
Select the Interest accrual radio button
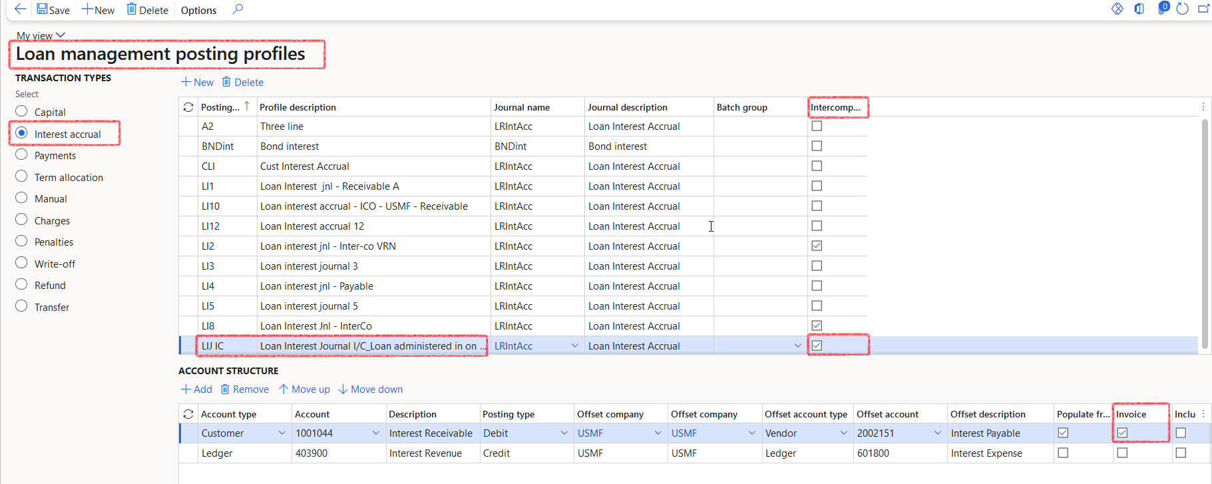21,133
